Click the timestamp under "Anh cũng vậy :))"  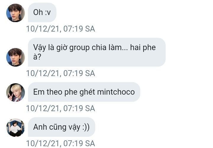click(61, 143)
